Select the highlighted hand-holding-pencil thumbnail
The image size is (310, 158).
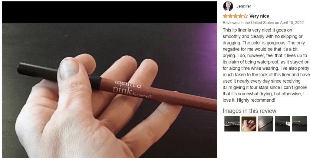point(249,124)
